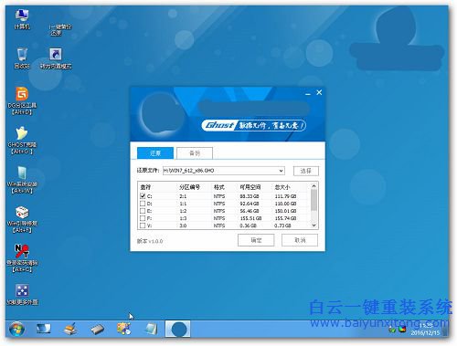The width and height of the screenshot is (457, 346).
Task: Check the F: partition checkbox
Action: coord(143,218)
